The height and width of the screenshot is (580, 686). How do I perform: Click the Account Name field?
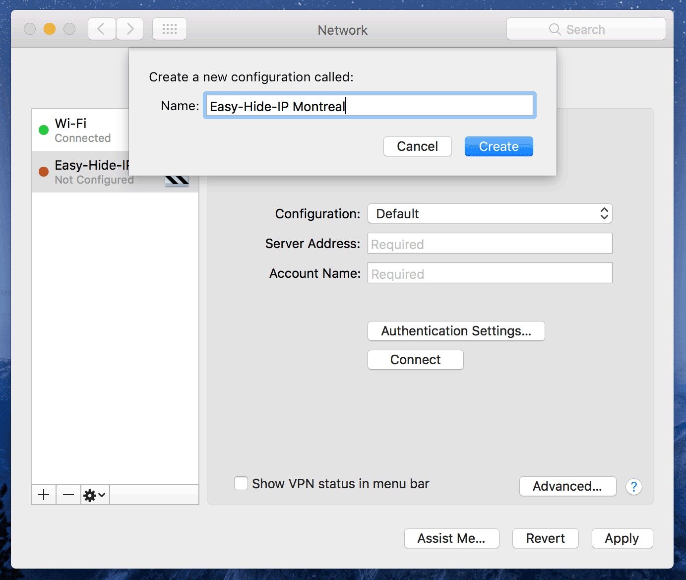pyautogui.click(x=490, y=273)
